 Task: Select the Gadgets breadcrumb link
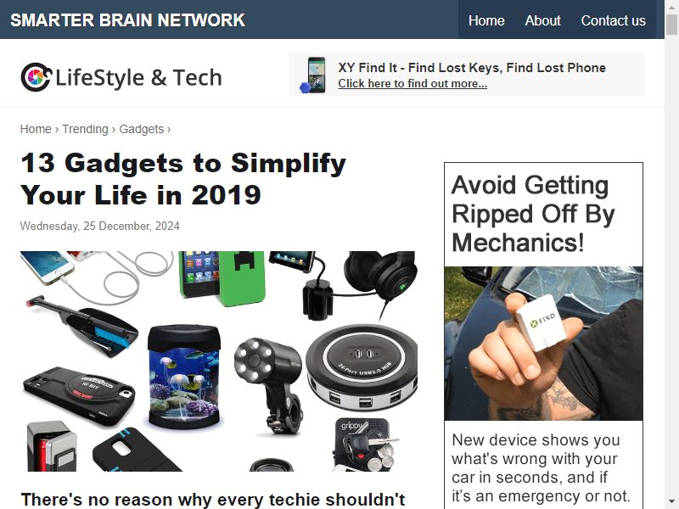[141, 129]
